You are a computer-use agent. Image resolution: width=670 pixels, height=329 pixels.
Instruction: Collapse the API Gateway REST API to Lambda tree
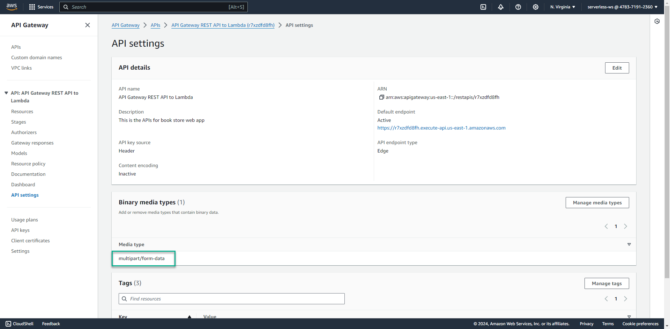6,93
